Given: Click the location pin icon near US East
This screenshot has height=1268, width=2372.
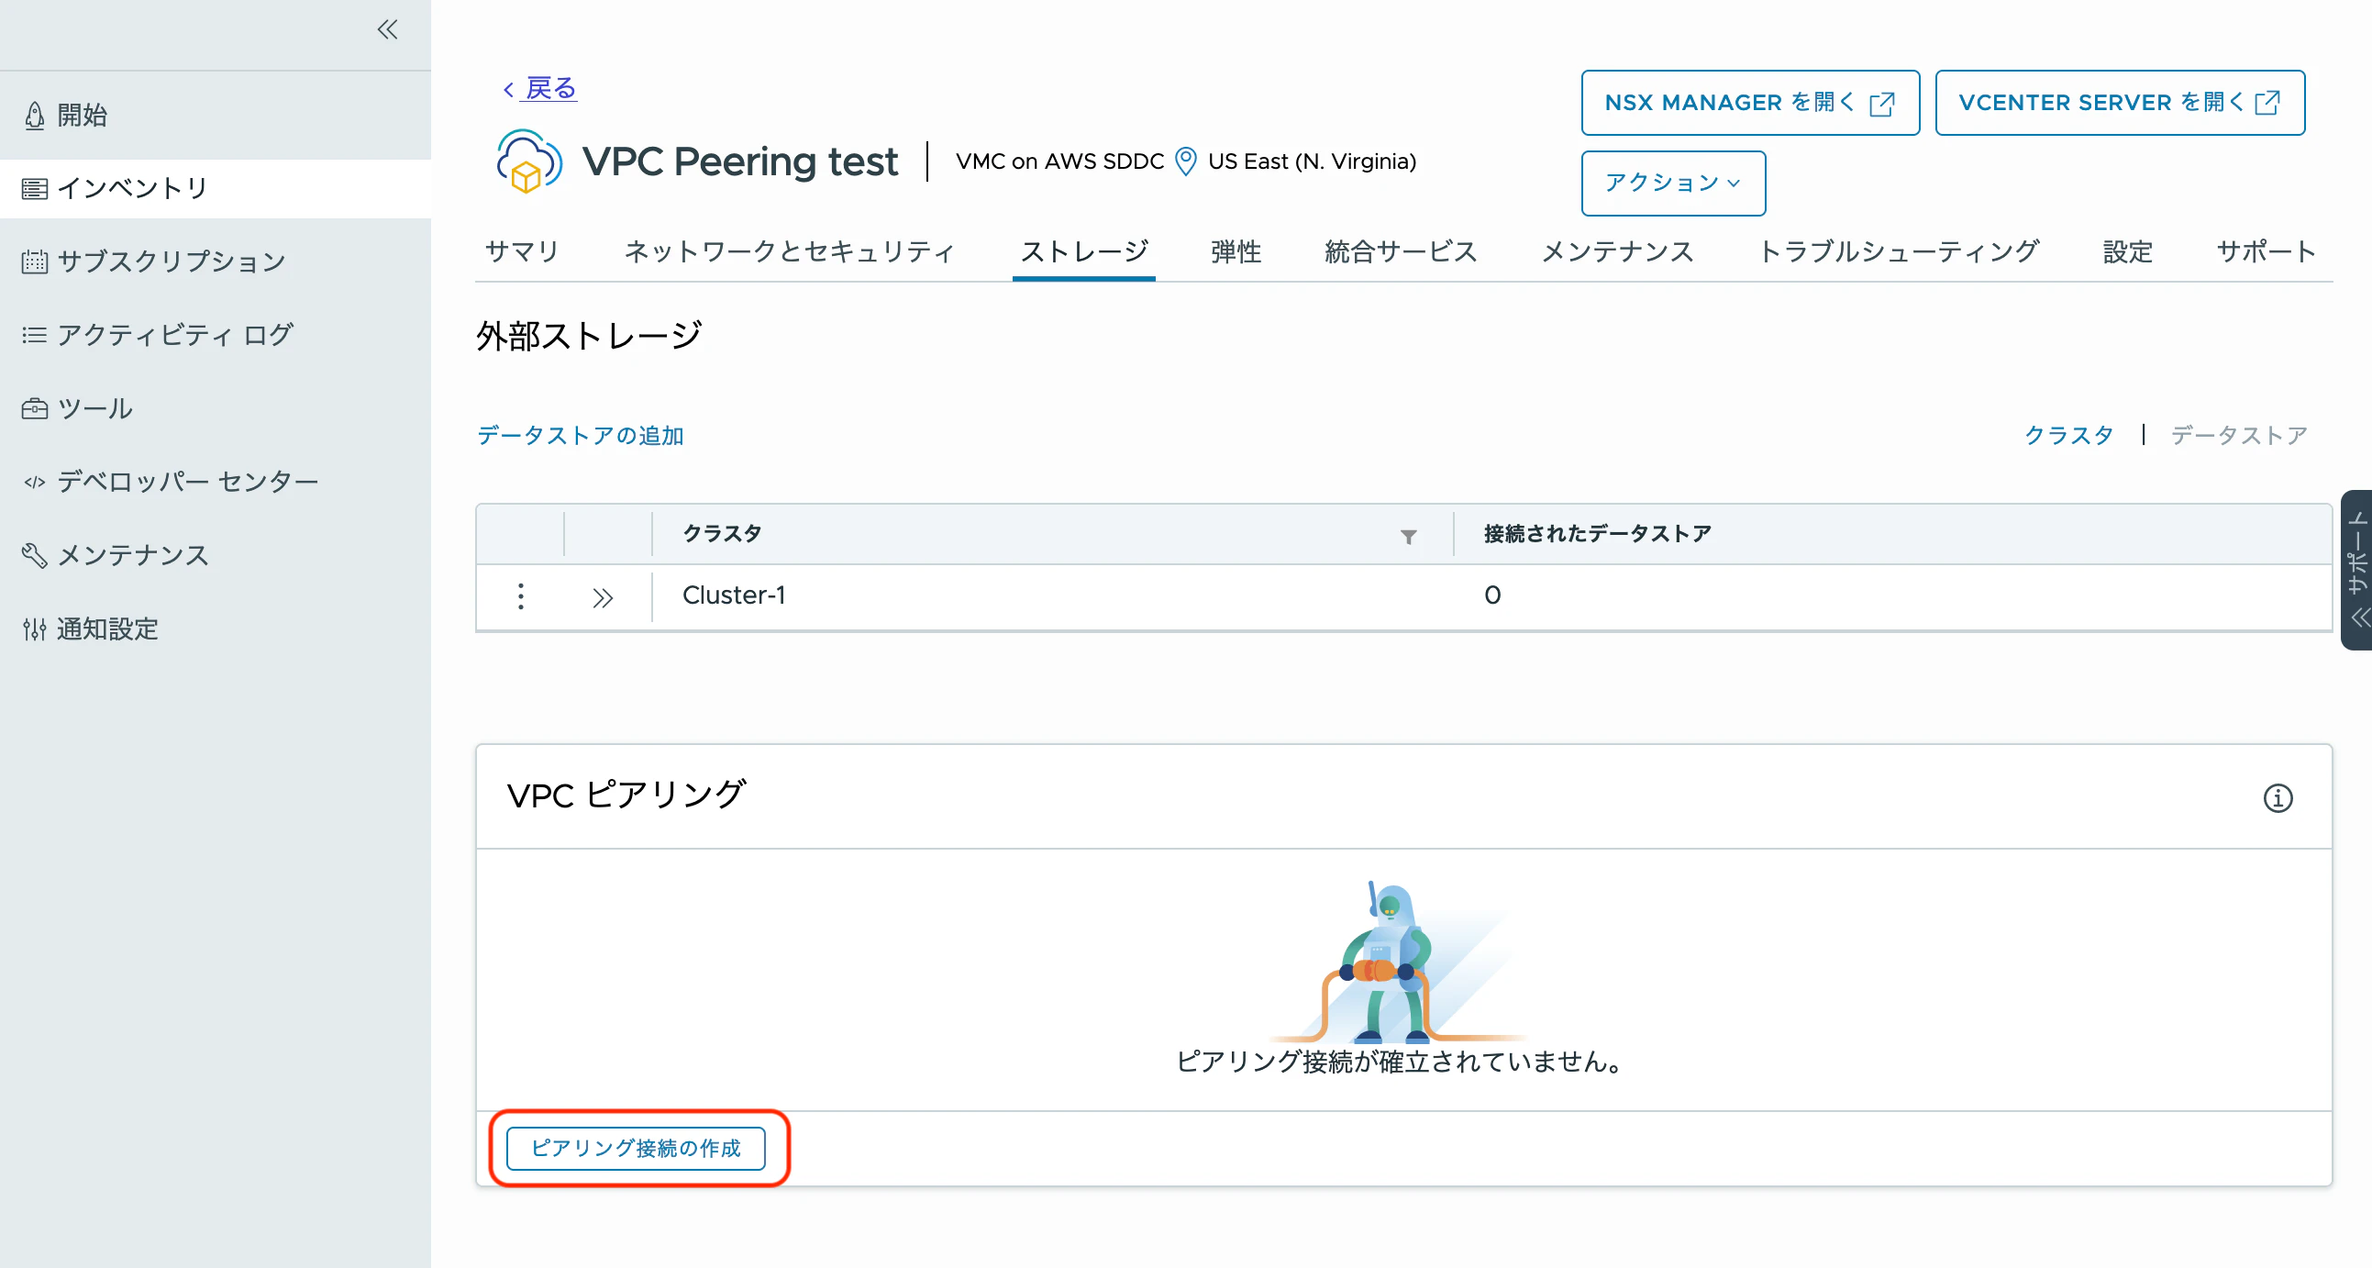Looking at the screenshot, I should point(1186,161).
